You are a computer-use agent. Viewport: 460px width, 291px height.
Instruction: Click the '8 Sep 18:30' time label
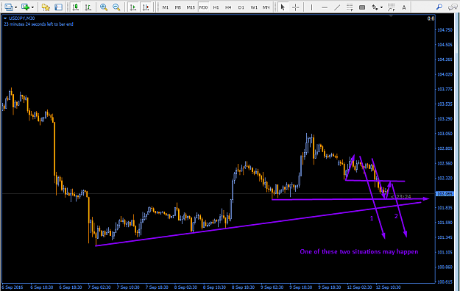coord(243,287)
